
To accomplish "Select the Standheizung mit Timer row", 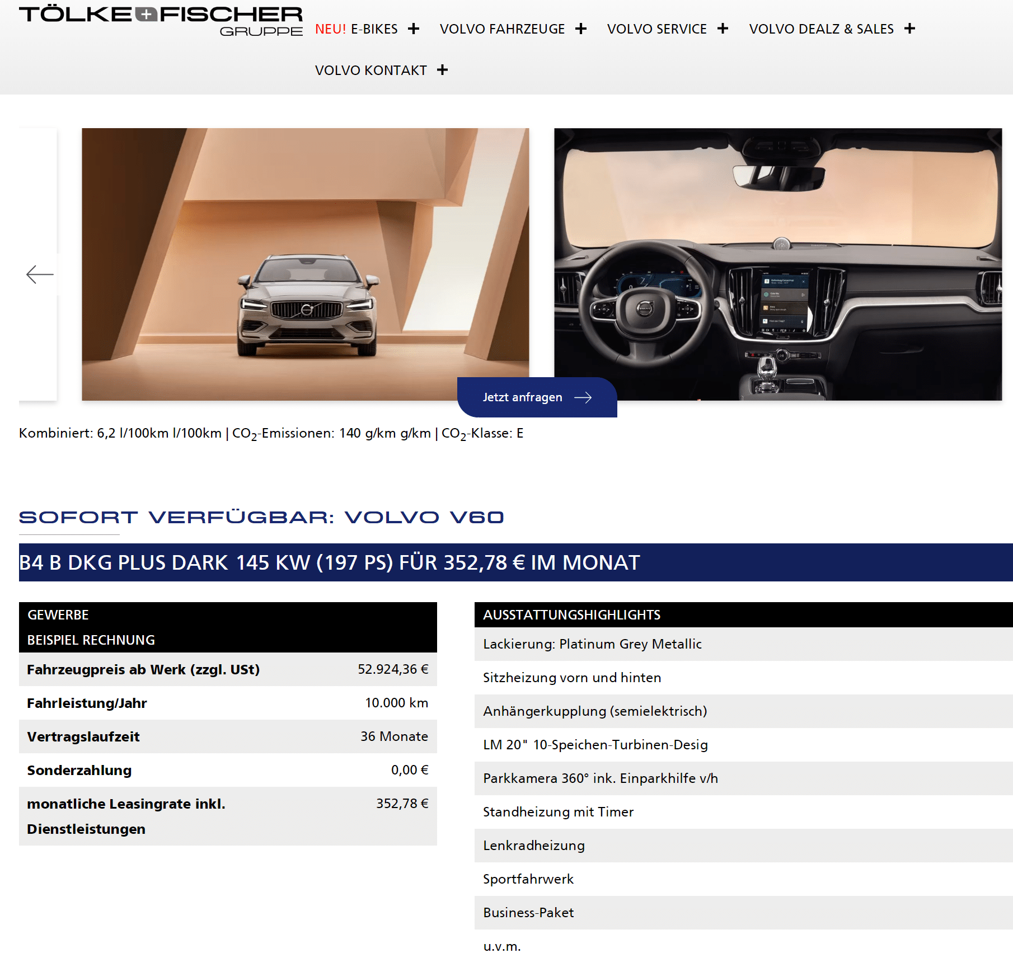I will [x=744, y=812].
